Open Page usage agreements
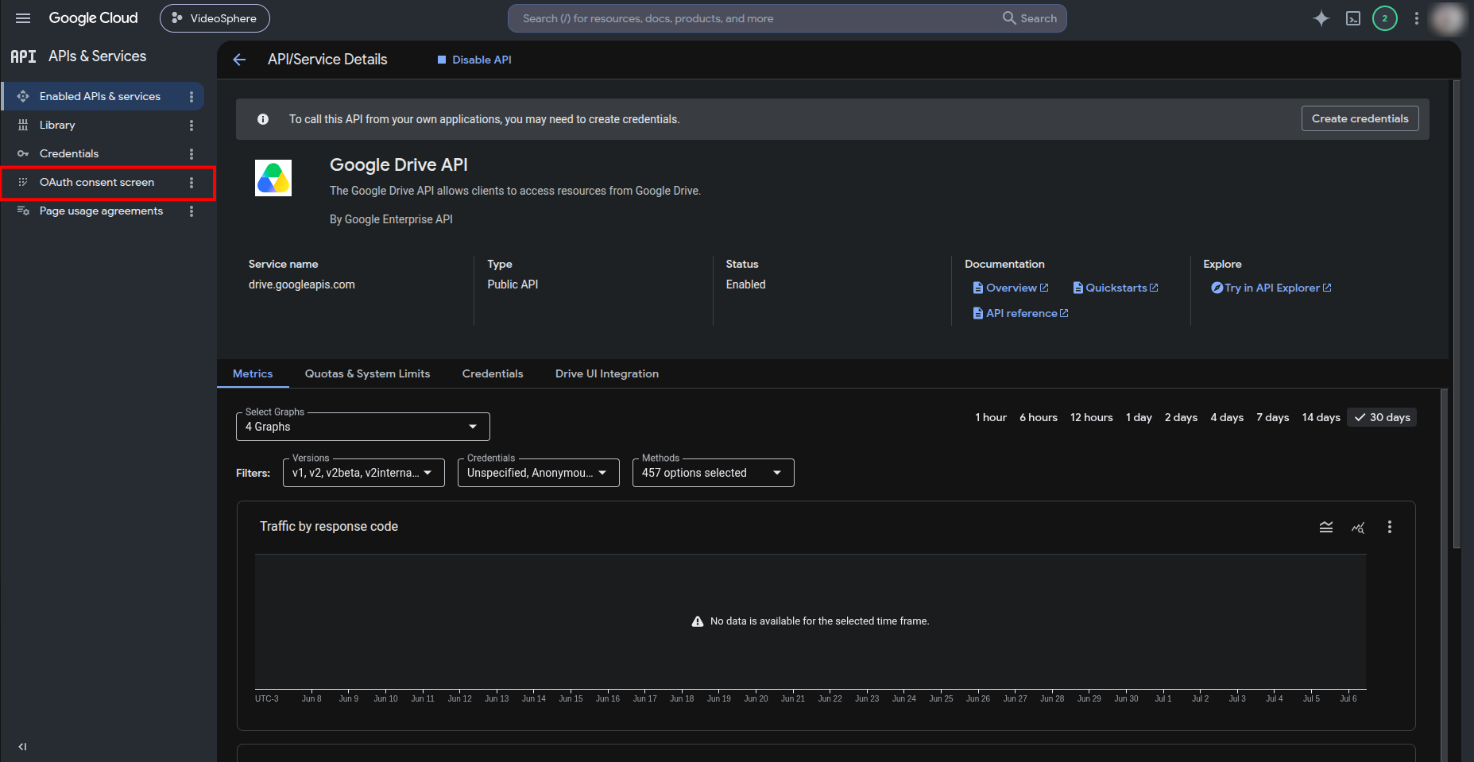This screenshot has width=1474, height=762. click(x=101, y=211)
